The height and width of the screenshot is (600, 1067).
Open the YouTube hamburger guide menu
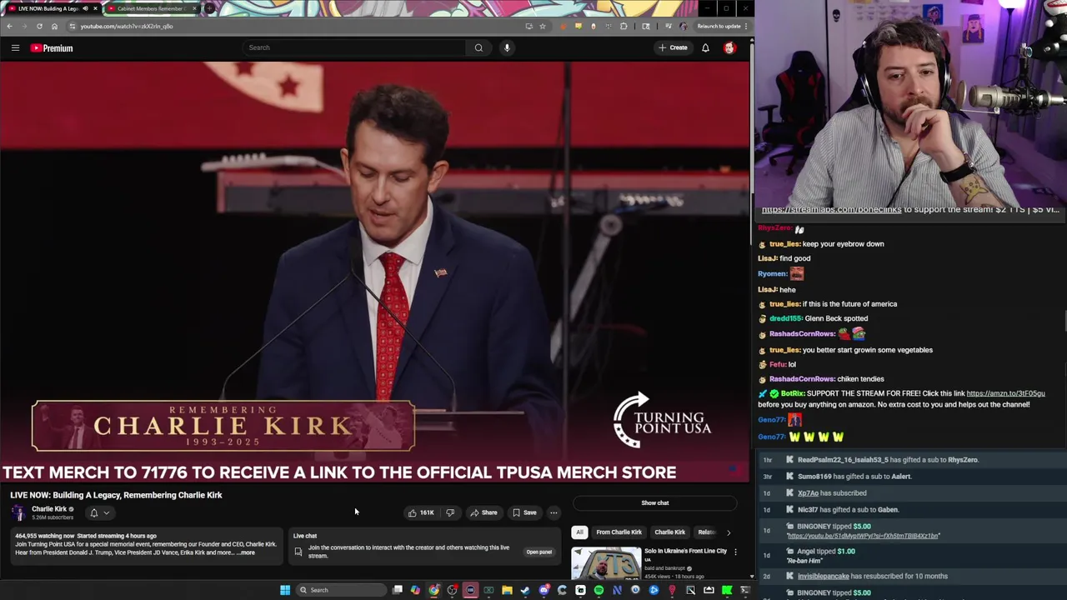(15, 47)
